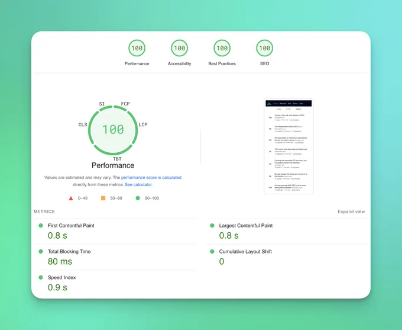Click the 0 layout shift value

222,261
